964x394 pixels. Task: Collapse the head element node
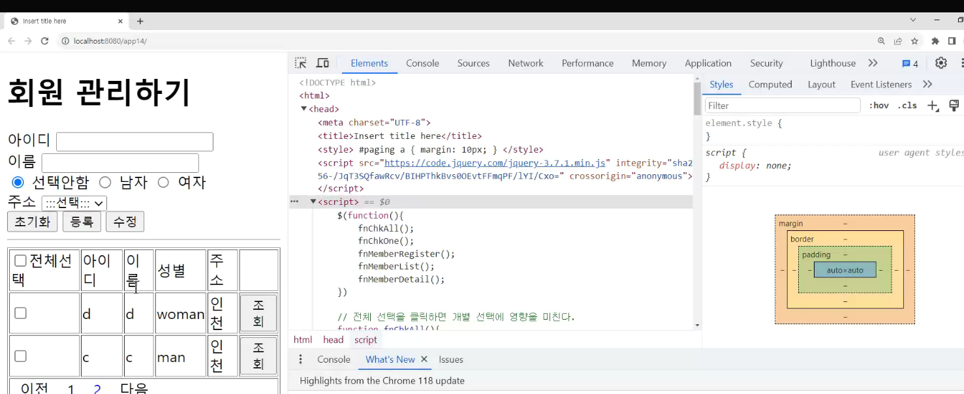[303, 109]
